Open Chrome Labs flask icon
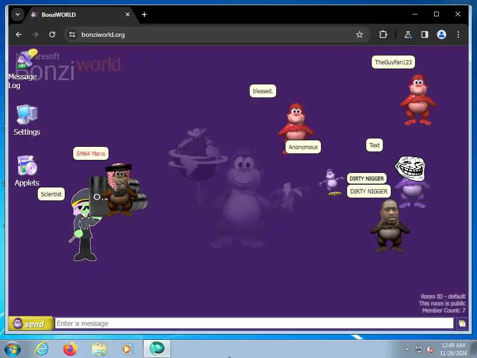Image resolution: width=477 pixels, height=358 pixels. (408, 34)
